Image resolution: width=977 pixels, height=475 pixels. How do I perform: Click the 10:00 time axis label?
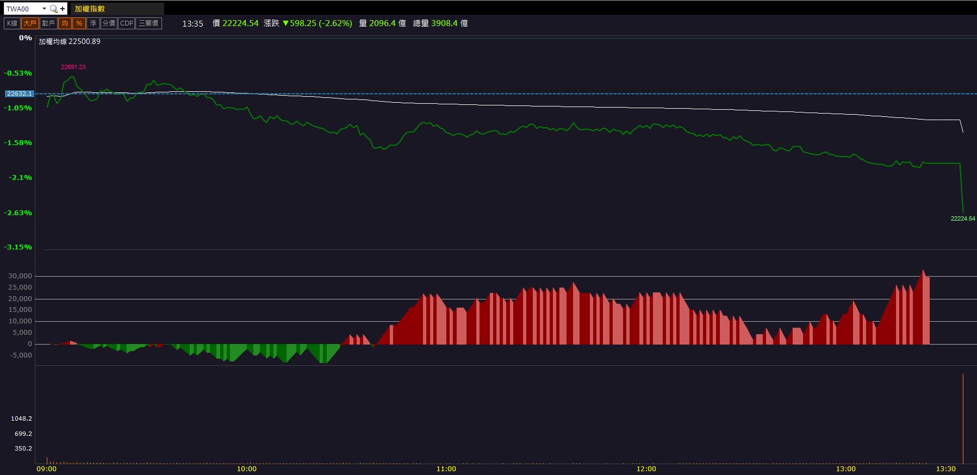246,469
